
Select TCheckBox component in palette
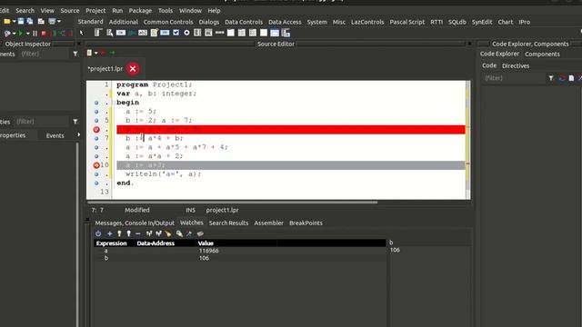(x=176, y=33)
